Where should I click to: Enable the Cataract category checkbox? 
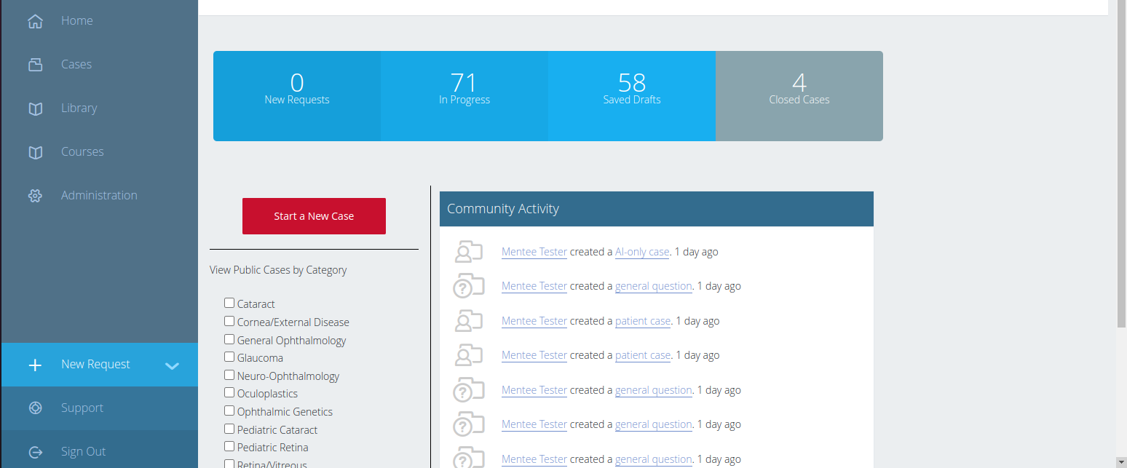point(229,303)
